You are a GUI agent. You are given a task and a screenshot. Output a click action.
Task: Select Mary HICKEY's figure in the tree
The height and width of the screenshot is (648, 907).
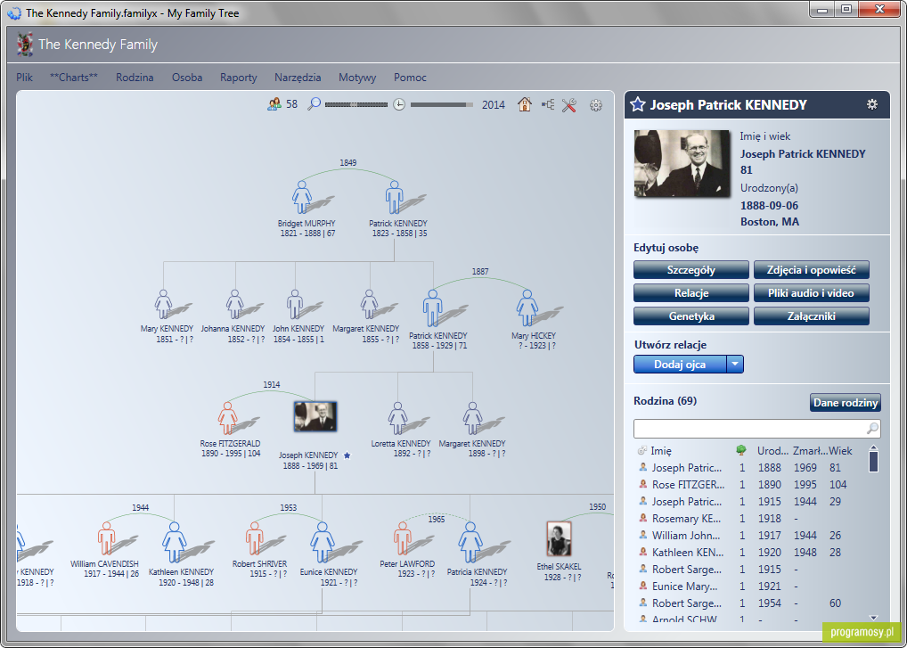[527, 308]
